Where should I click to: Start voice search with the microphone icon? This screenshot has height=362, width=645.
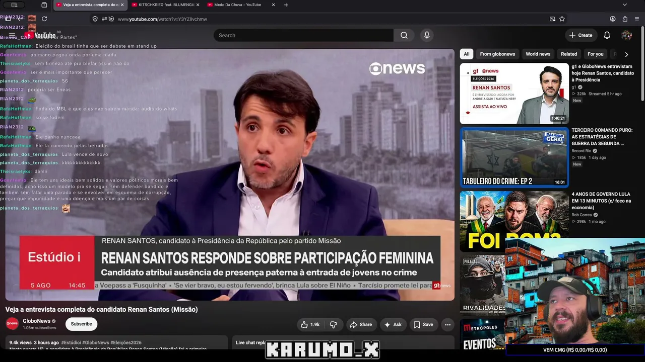[427, 35]
